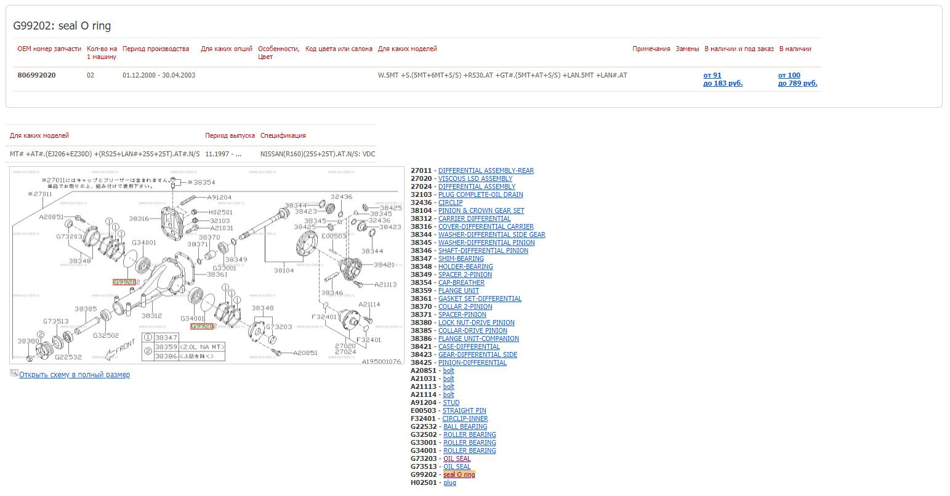Image resolution: width=950 pixels, height=496 pixels.
Task: Open FLANGE UNIT-COMPANION link
Action: pyautogui.click(x=478, y=339)
